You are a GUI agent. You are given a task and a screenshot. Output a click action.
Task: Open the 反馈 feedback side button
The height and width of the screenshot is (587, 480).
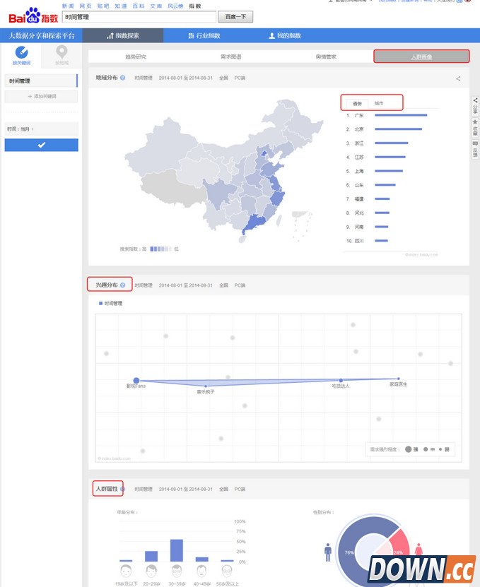coord(475,149)
